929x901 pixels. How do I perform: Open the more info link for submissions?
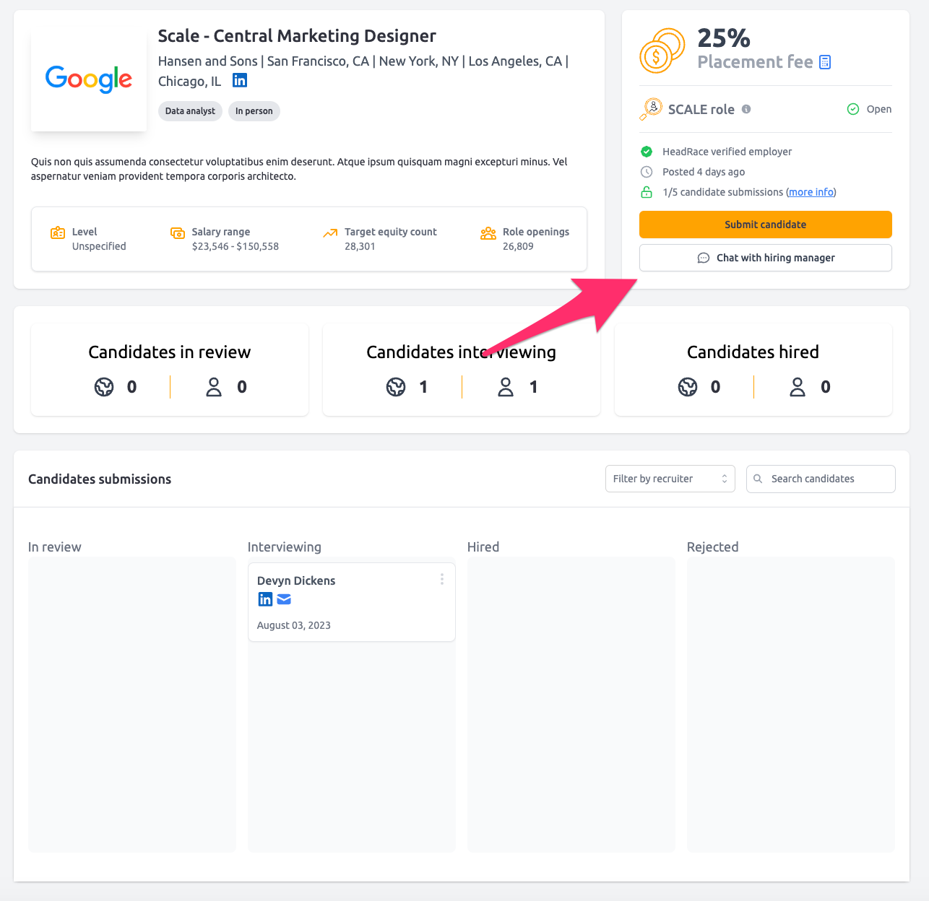pos(811,192)
